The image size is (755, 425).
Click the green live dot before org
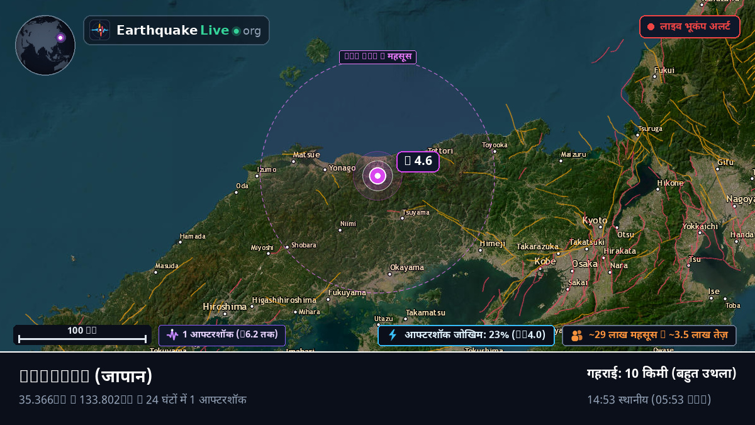pos(237,31)
